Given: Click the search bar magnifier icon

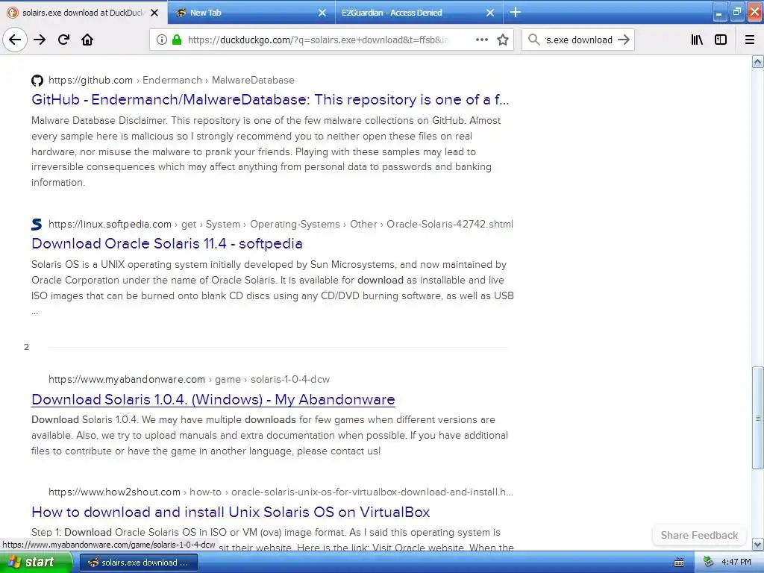Looking at the screenshot, I should pos(534,40).
